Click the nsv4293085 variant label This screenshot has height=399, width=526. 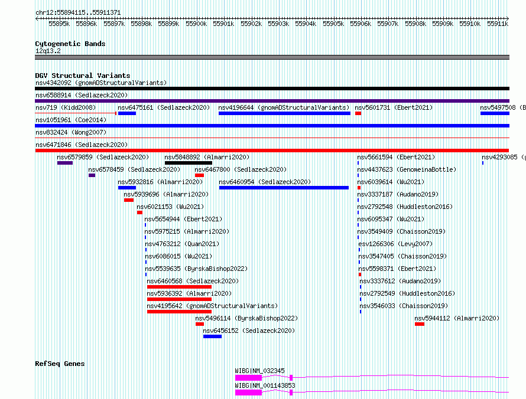coord(504,157)
